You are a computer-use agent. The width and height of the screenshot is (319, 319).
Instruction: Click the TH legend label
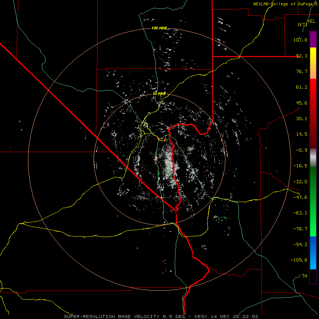pos(304,276)
